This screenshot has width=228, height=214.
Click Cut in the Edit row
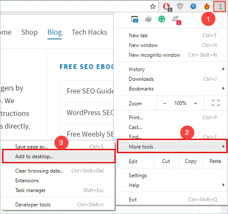pyautogui.click(x=166, y=161)
